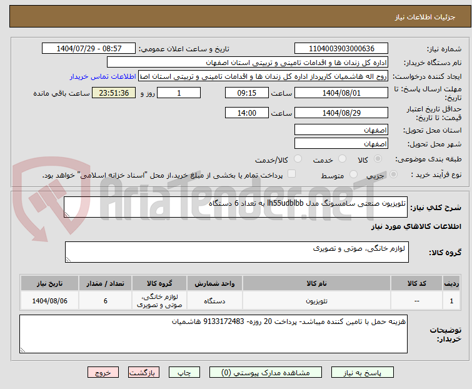Click the کد کالا column header

[x=416, y=283]
